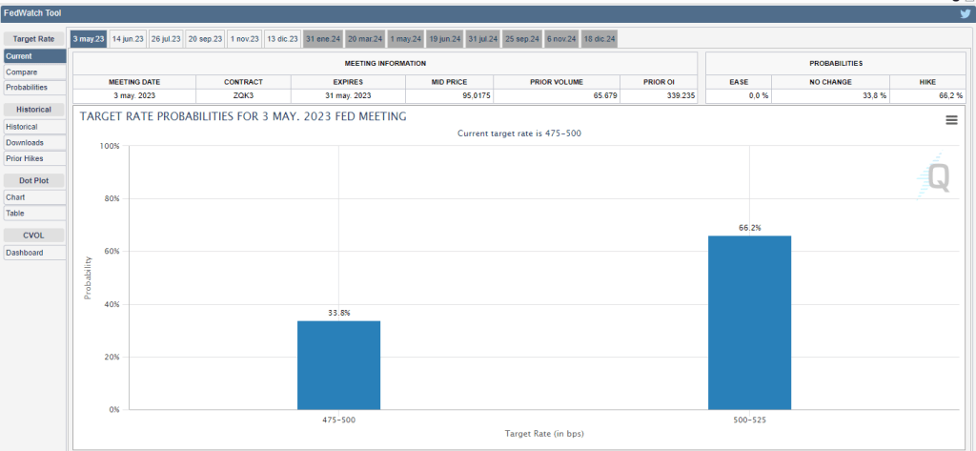Viewport: 976px width, 451px height.
Task: Select the 25 sep.24 meeting tab
Action: click(x=522, y=39)
